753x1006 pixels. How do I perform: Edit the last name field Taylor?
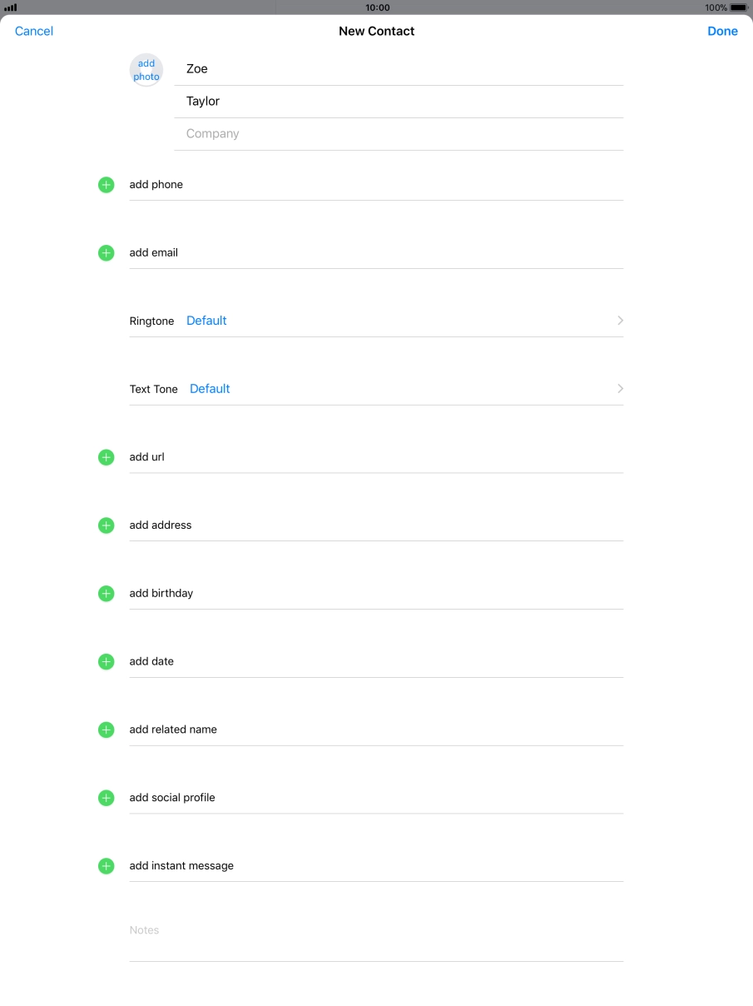(399, 102)
